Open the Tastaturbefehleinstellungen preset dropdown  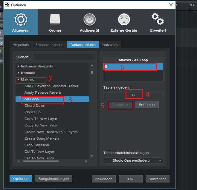[133, 160]
